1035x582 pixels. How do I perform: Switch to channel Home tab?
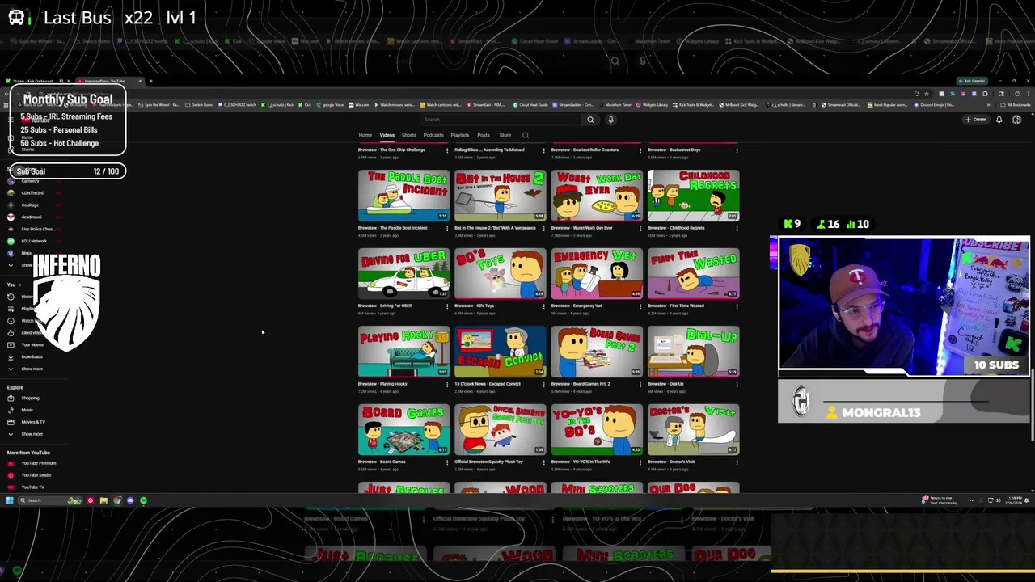(365, 135)
